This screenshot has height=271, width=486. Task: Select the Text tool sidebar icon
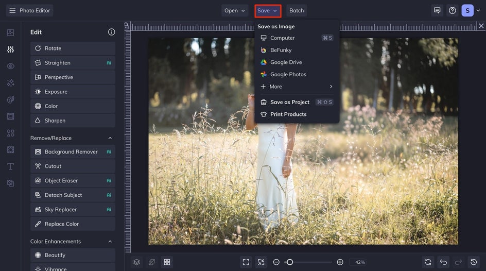(10, 166)
